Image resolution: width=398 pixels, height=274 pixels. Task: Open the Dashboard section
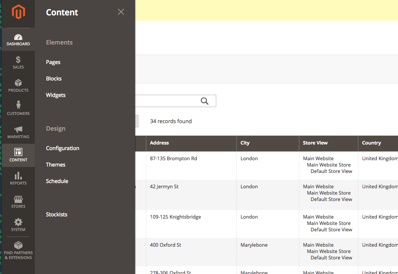(18, 39)
